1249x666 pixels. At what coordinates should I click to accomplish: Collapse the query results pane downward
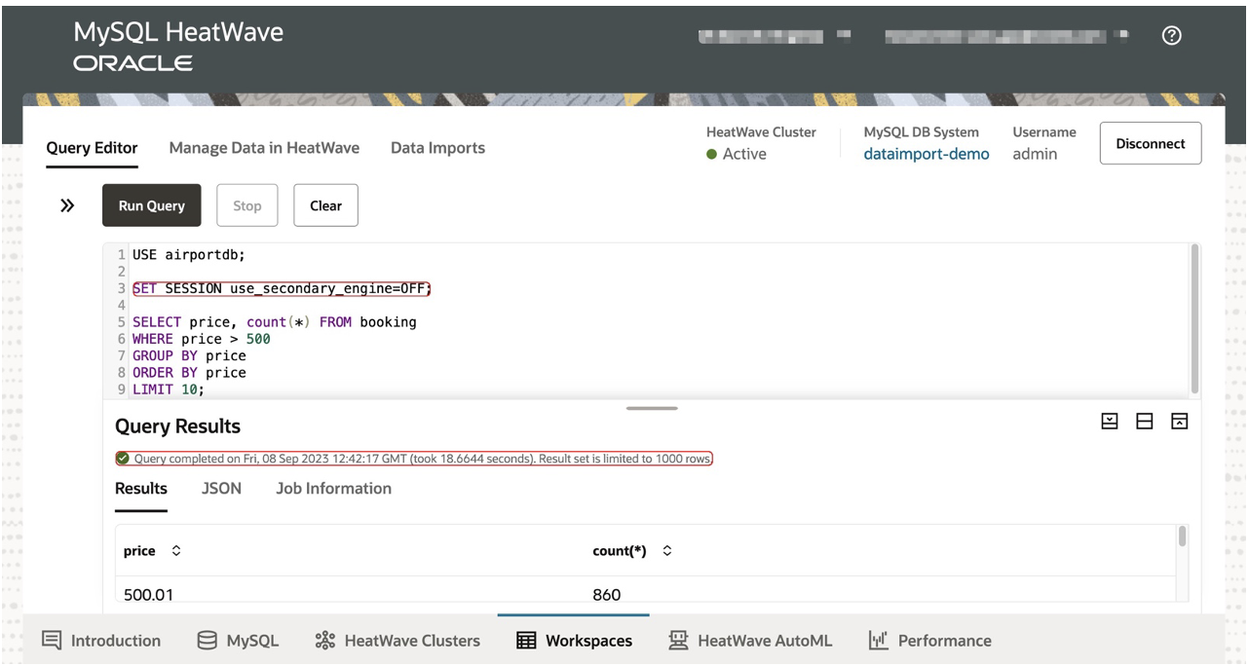click(1111, 421)
